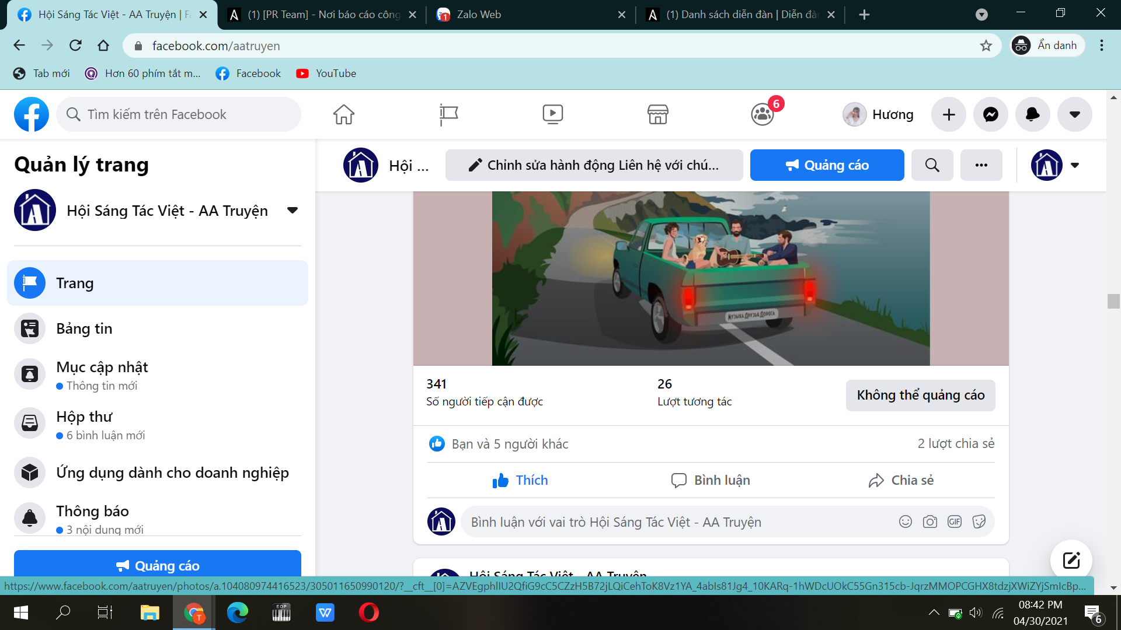Open the Marketplace storefront icon
Screen dimensions: 1121x630
pyautogui.click(x=657, y=114)
